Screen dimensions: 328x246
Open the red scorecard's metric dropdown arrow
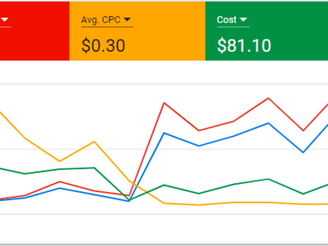click(x=5, y=20)
